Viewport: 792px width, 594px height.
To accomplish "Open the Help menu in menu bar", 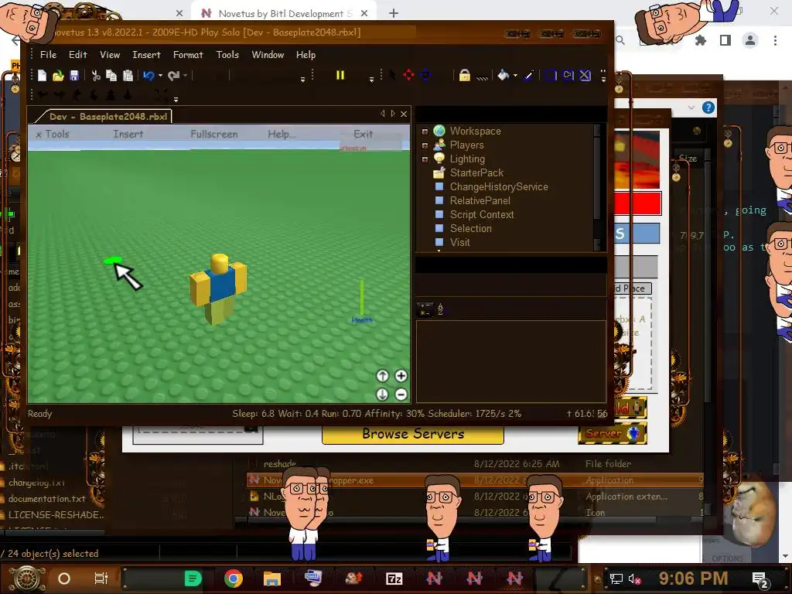I will pyautogui.click(x=306, y=55).
